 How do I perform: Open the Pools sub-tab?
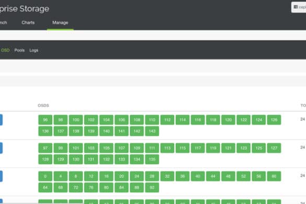19,50
